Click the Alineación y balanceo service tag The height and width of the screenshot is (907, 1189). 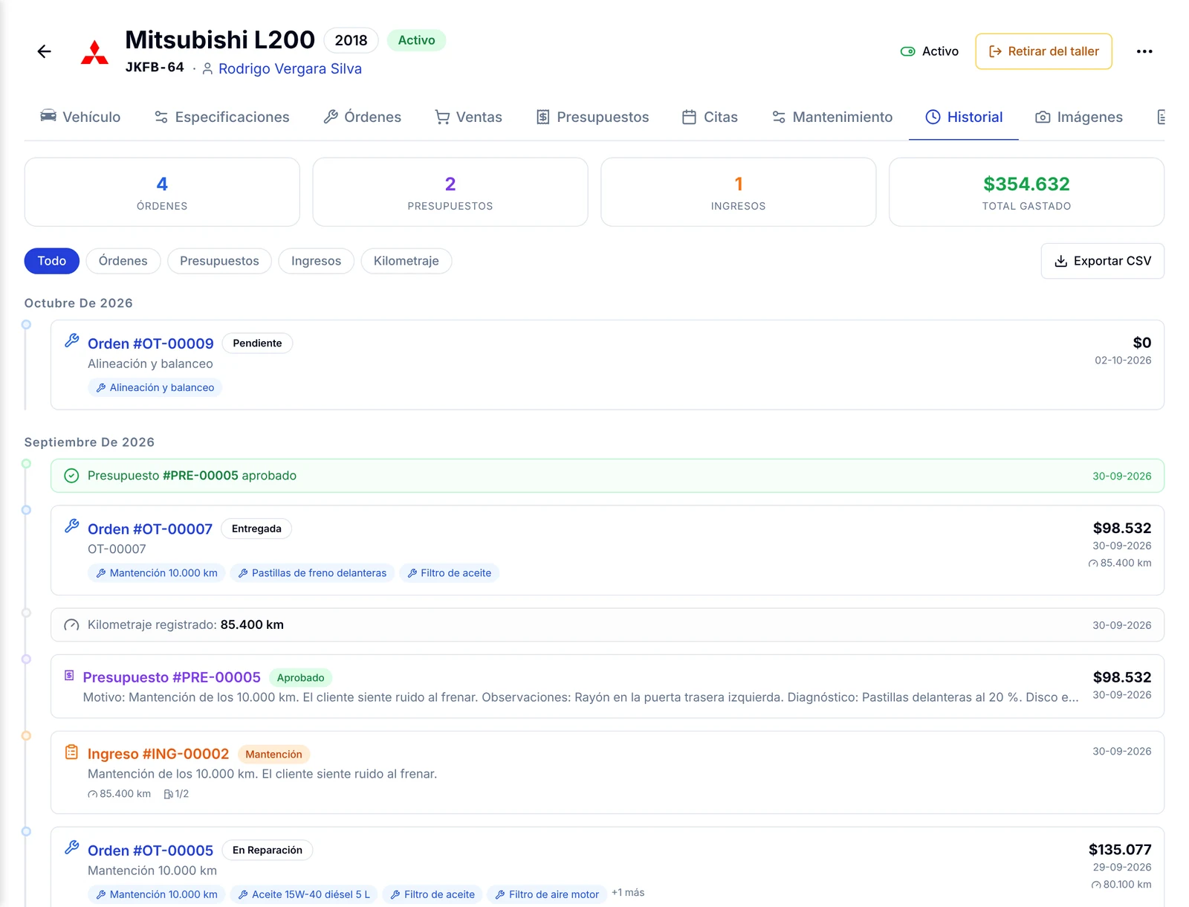tap(155, 387)
